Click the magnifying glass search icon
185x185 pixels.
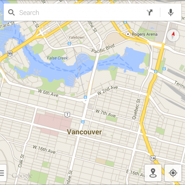[11, 13]
